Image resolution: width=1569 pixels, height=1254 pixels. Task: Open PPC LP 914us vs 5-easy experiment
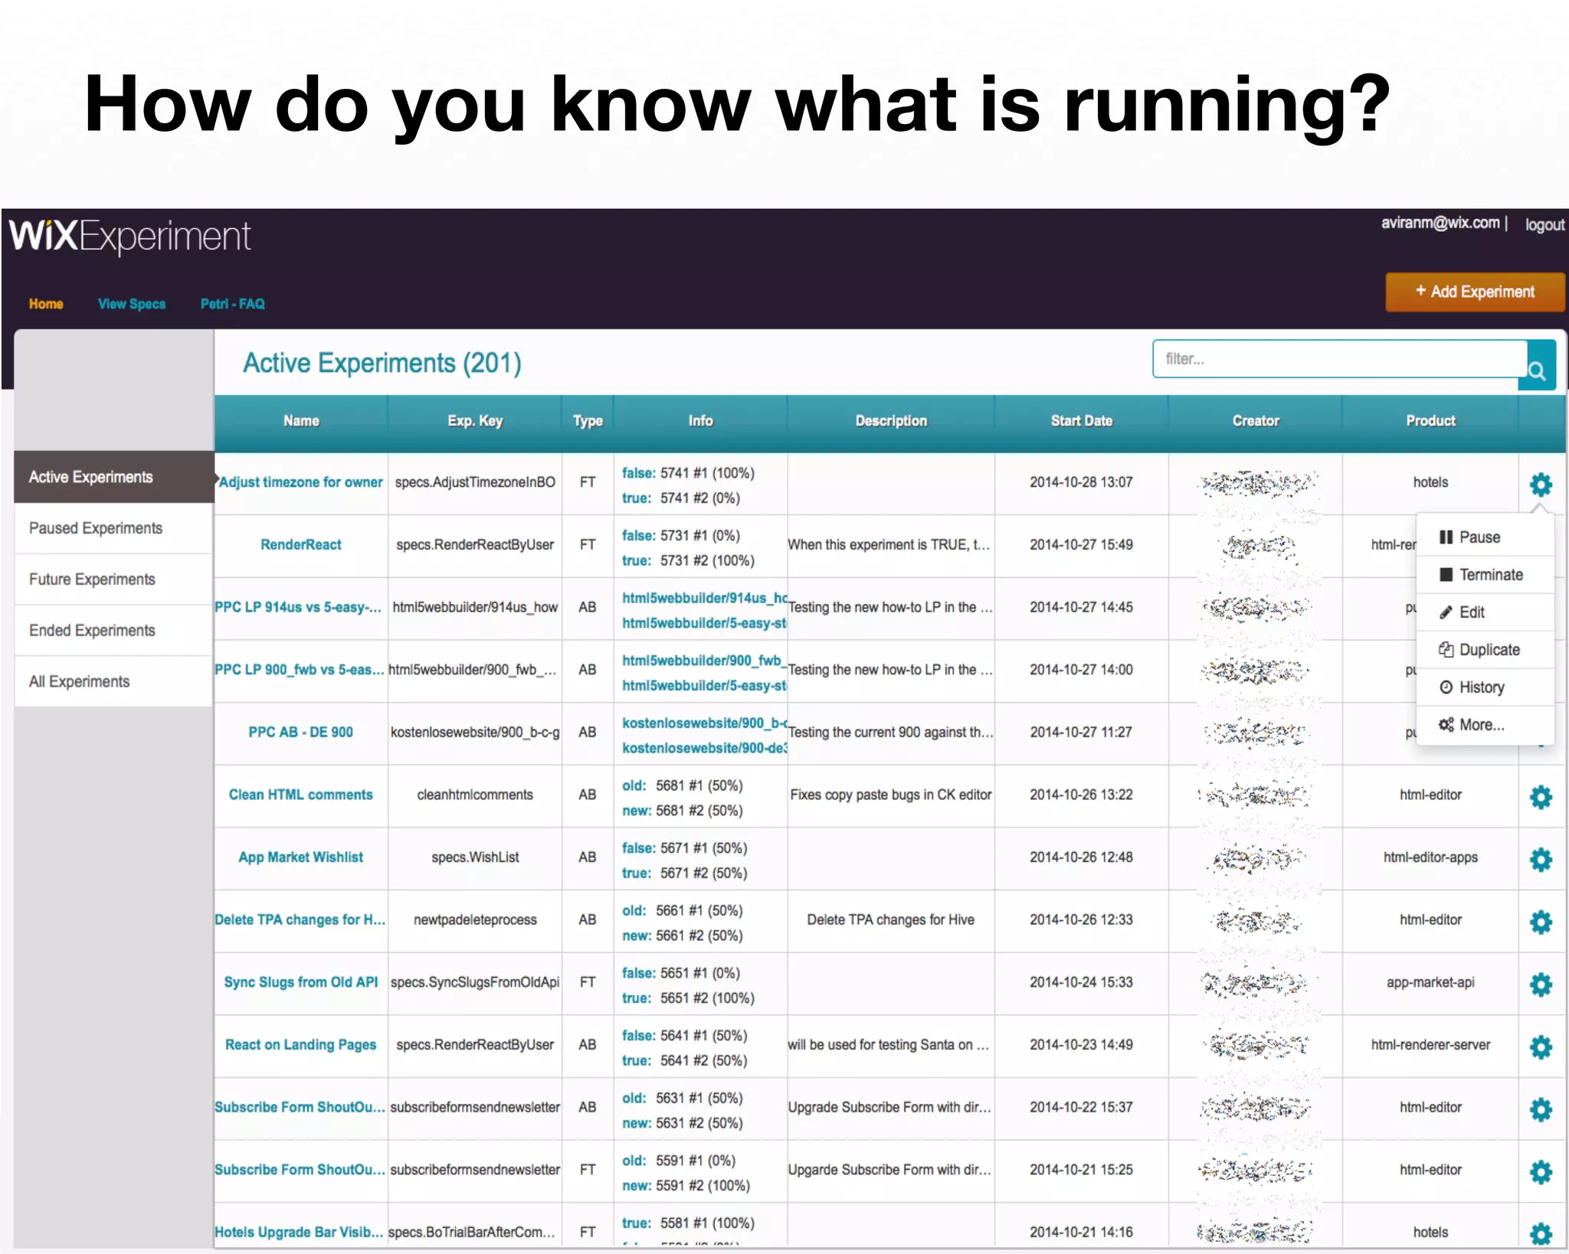pos(298,608)
